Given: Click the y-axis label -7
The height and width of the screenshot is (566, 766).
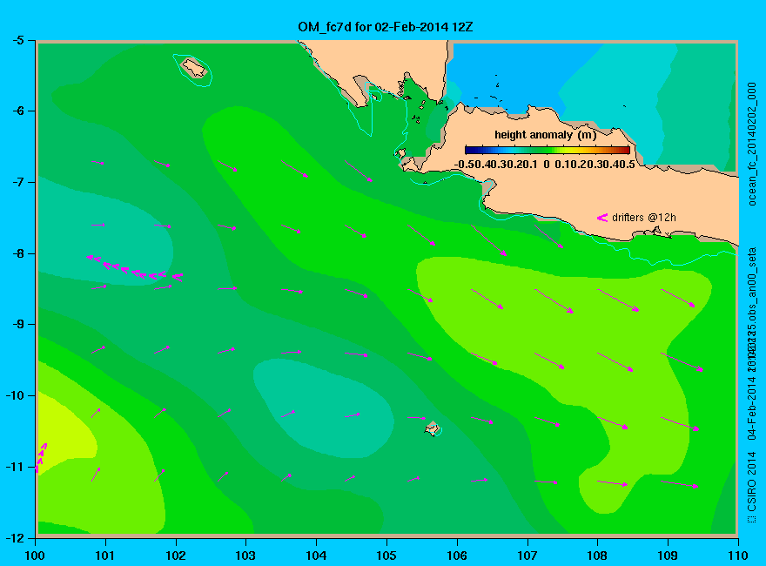Looking at the screenshot, I should coord(18,182).
